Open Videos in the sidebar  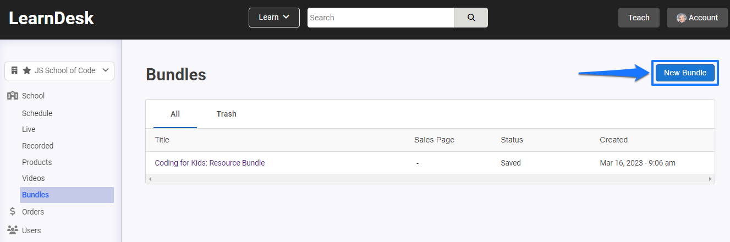coord(33,178)
